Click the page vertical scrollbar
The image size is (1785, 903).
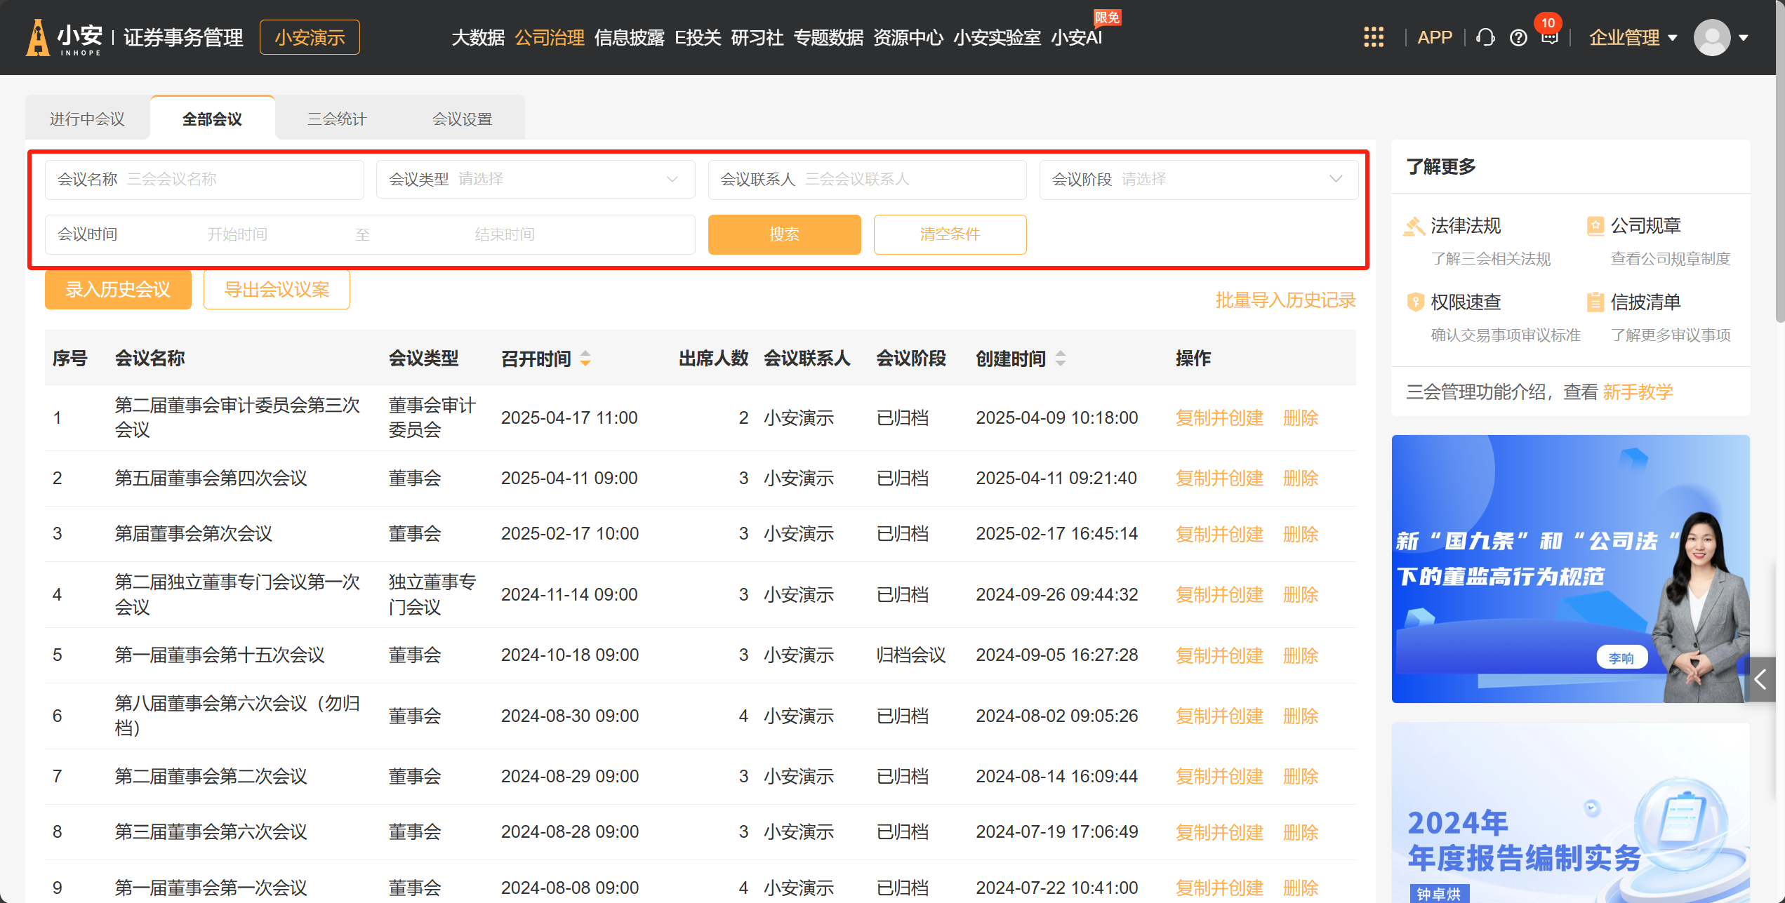(x=1780, y=161)
